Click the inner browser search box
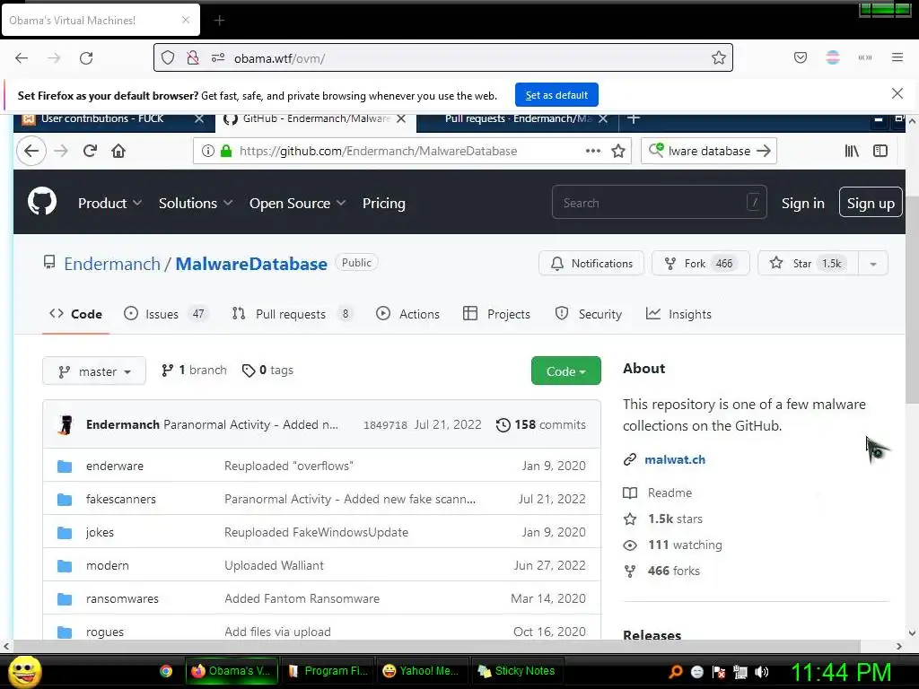The image size is (919, 689). [x=709, y=151]
